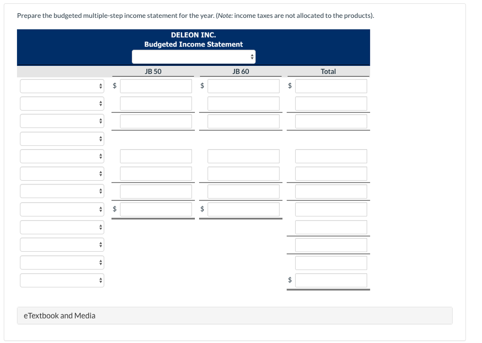Open the third row label dropdown
Image resolution: width=482 pixels, height=343 pixels.
pos(62,121)
